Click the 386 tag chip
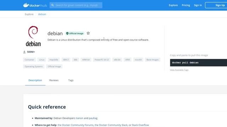227x127 pixels. tap(76, 60)
